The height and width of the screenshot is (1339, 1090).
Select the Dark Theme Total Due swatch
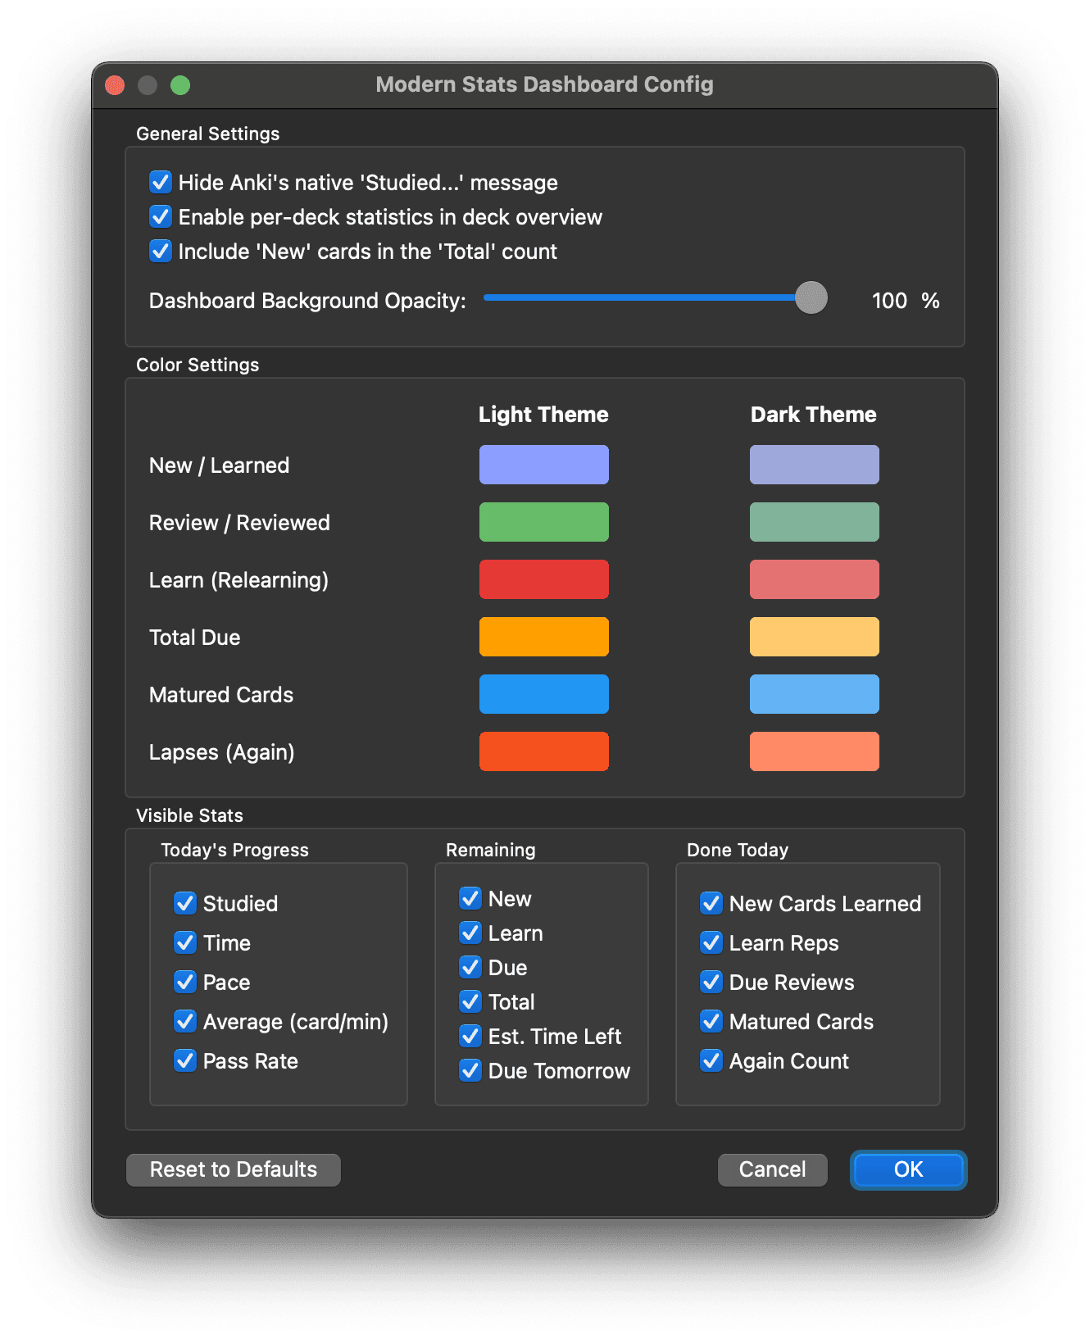pos(815,637)
